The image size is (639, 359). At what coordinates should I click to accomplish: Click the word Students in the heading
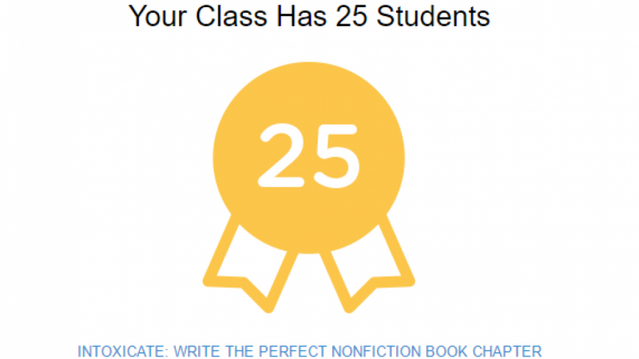(433, 16)
